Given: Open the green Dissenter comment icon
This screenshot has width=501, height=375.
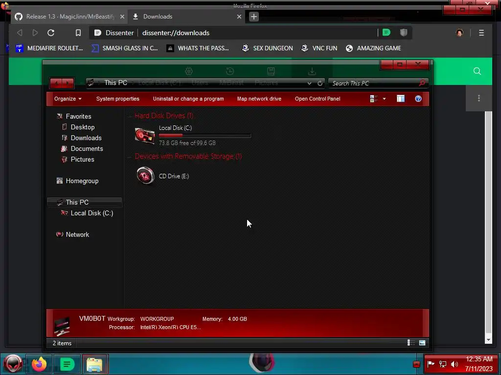Looking at the screenshot, I should tap(387, 33).
